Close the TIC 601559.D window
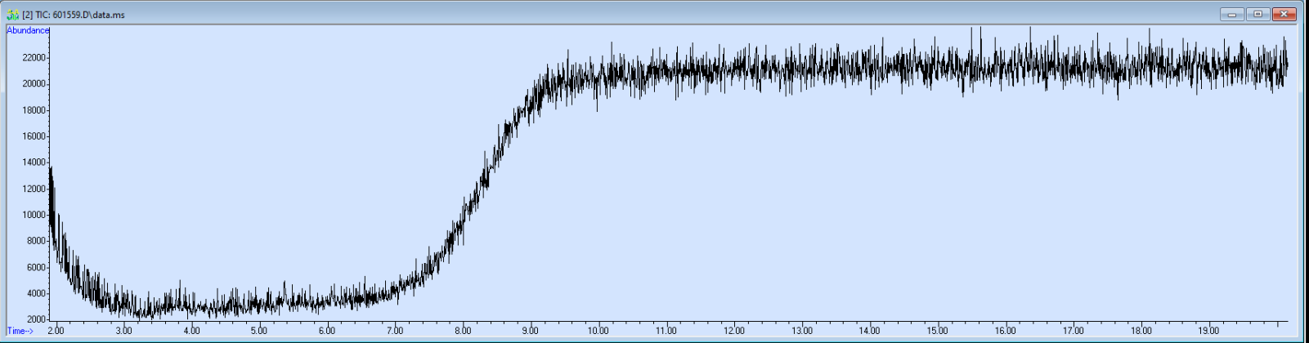The width and height of the screenshot is (1309, 343). point(1284,14)
